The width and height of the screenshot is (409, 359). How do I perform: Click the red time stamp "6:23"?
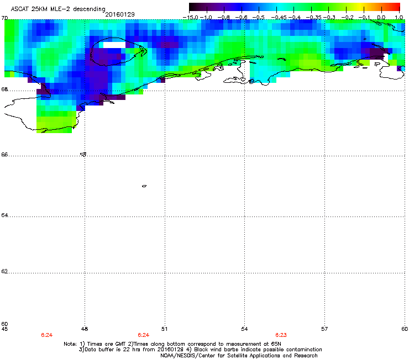(281, 335)
